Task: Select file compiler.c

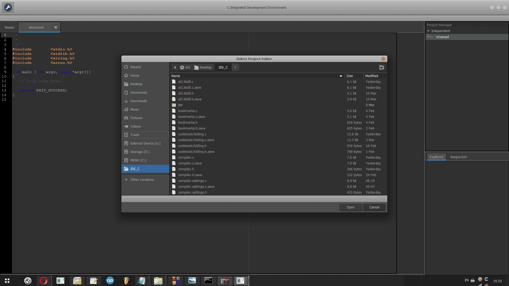Action: [278, 158]
